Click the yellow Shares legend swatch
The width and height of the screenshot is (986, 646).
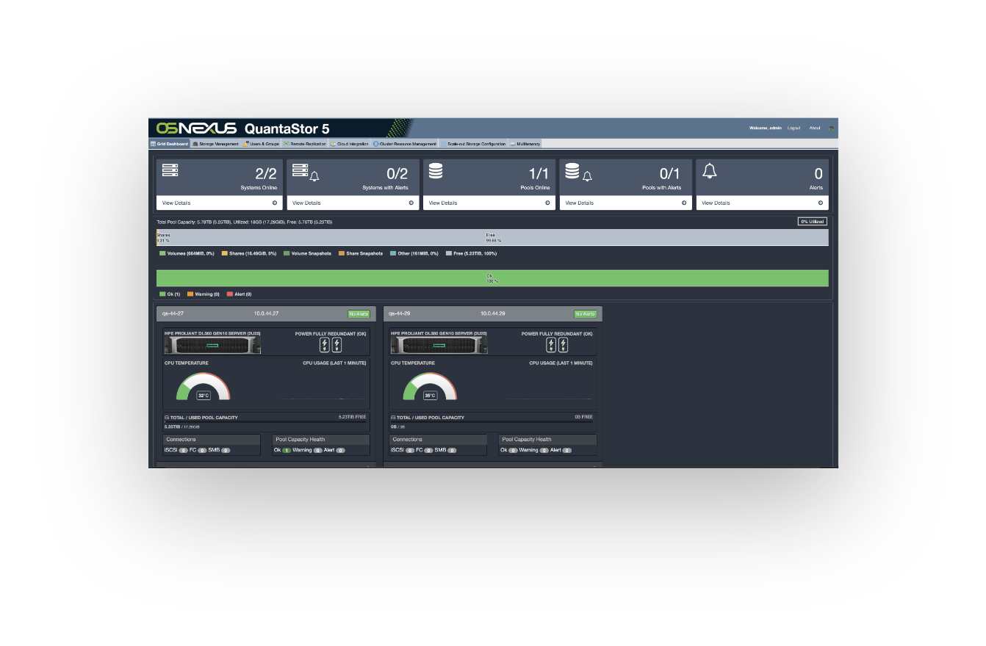tap(225, 253)
